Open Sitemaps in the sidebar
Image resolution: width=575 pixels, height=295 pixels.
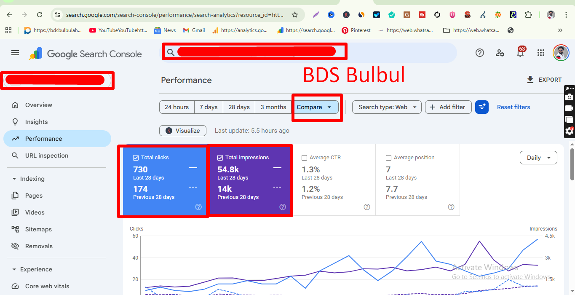pyautogui.click(x=57, y=229)
